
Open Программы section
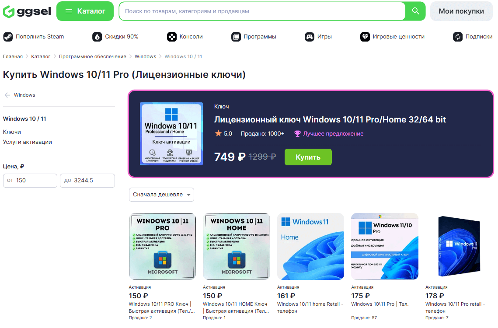point(254,37)
